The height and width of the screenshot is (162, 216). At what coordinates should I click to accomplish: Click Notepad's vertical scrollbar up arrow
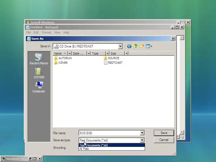click(182, 38)
